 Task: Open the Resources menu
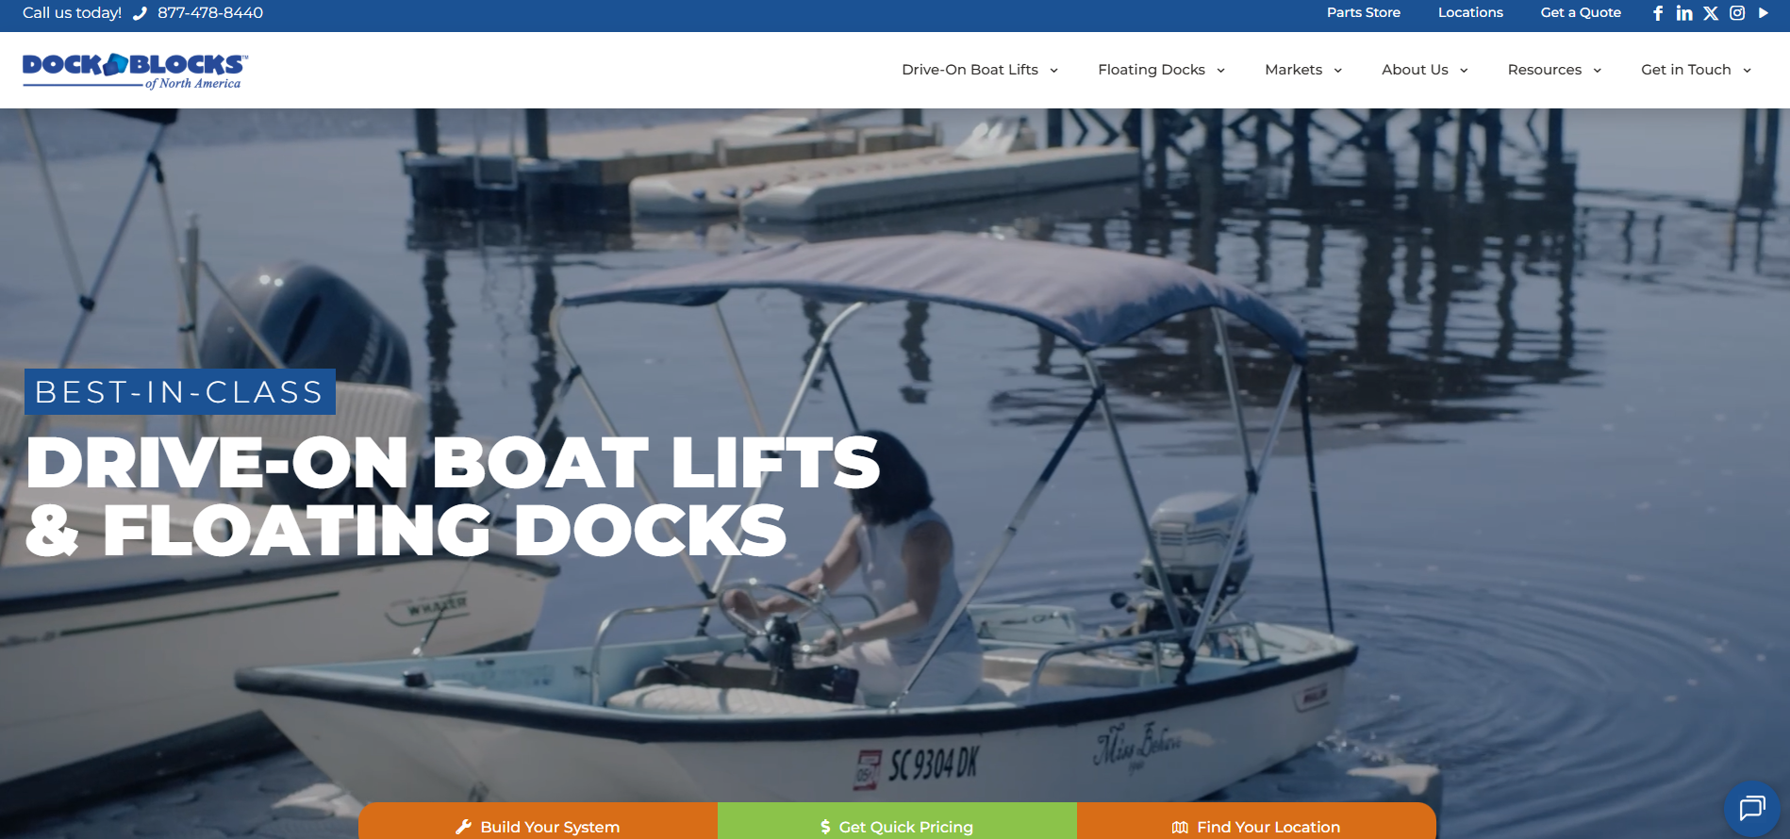[1554, 70]
